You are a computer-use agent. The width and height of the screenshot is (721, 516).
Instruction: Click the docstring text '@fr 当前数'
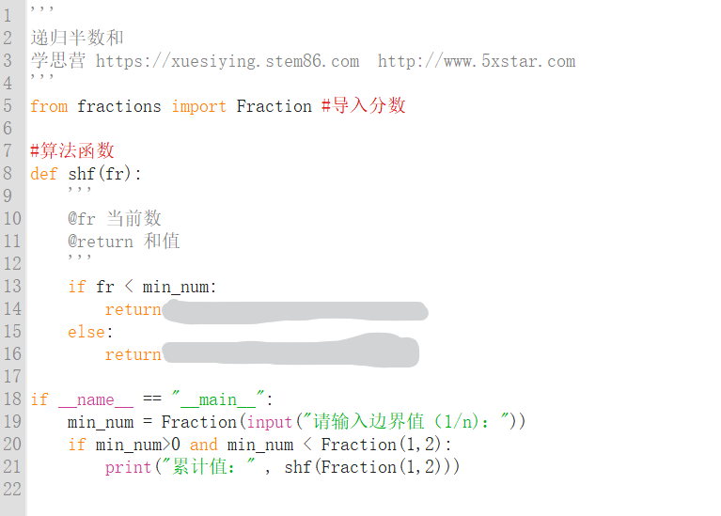click(115, 218)
